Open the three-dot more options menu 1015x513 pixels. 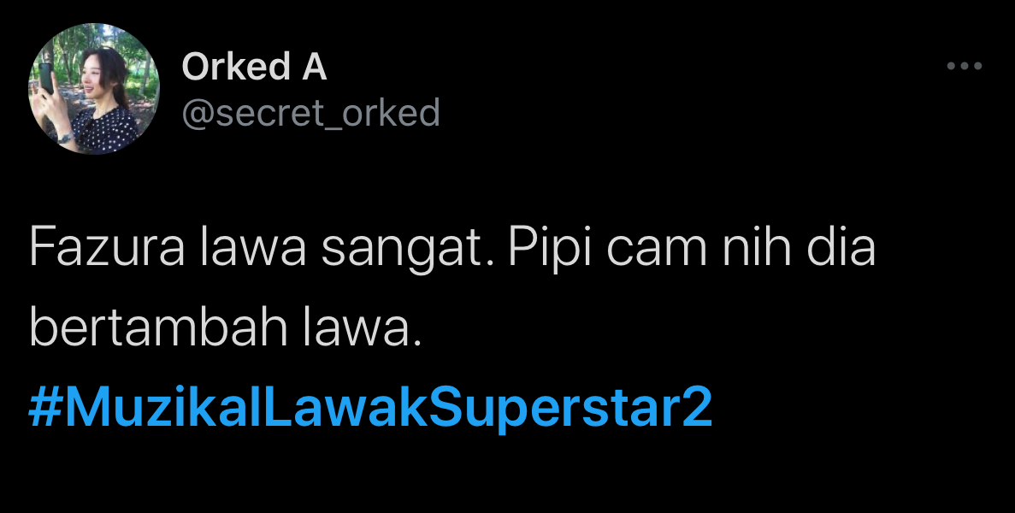click(x=965, y=66)
